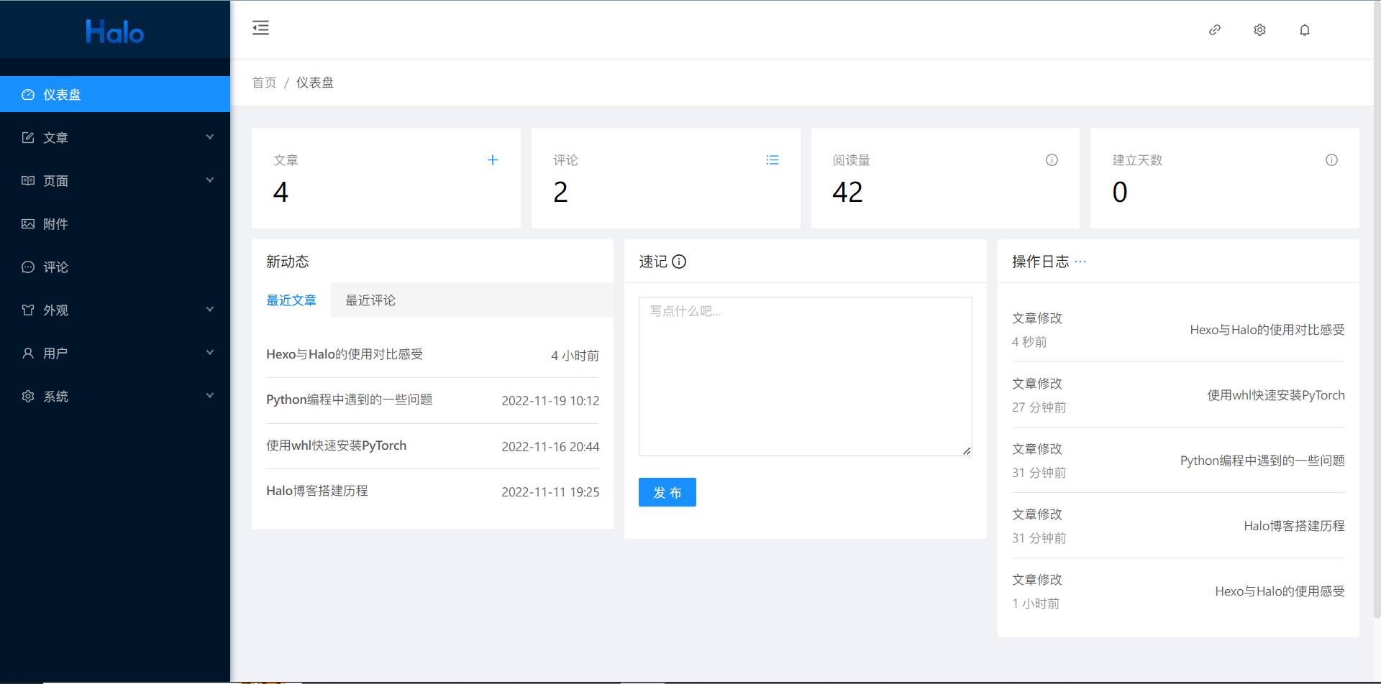Screen dimensions: 1381x684
Task: Click the edit icon beside 文章 menu
Action: [x=28, y=138]
